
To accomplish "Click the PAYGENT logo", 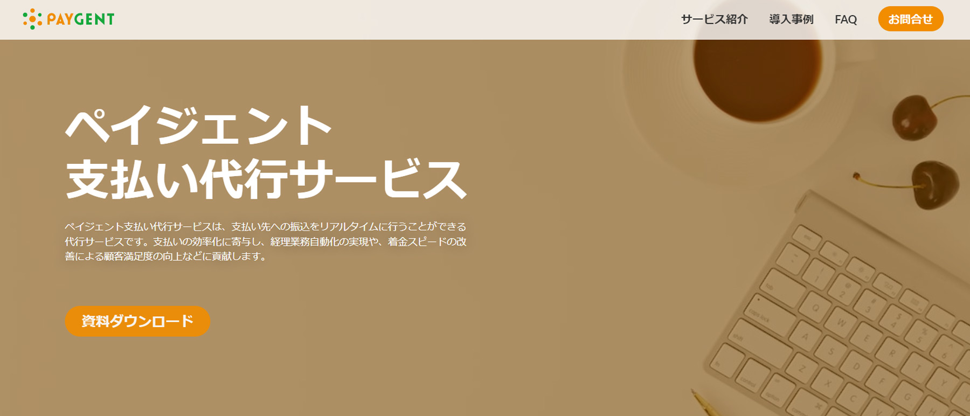I will (x=68, y=19).
